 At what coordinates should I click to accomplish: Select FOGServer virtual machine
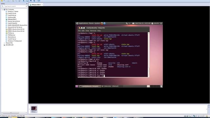click(x=11, y=33)
